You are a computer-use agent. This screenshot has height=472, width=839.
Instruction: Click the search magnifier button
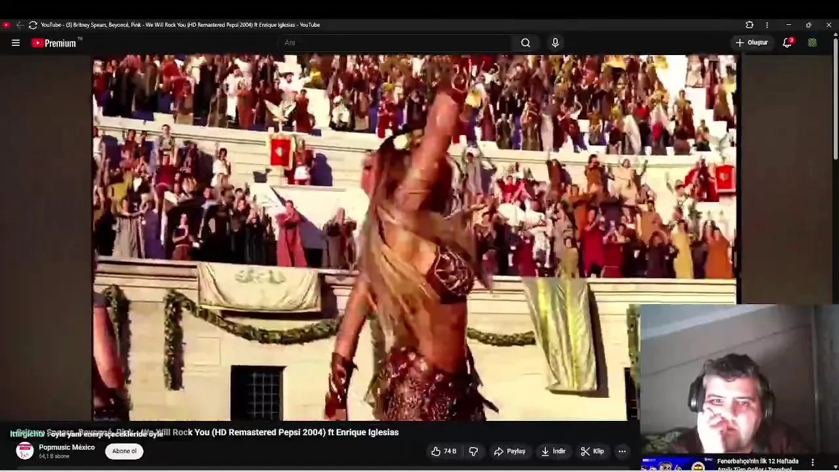pyautogui.click(x=526, y=43)
